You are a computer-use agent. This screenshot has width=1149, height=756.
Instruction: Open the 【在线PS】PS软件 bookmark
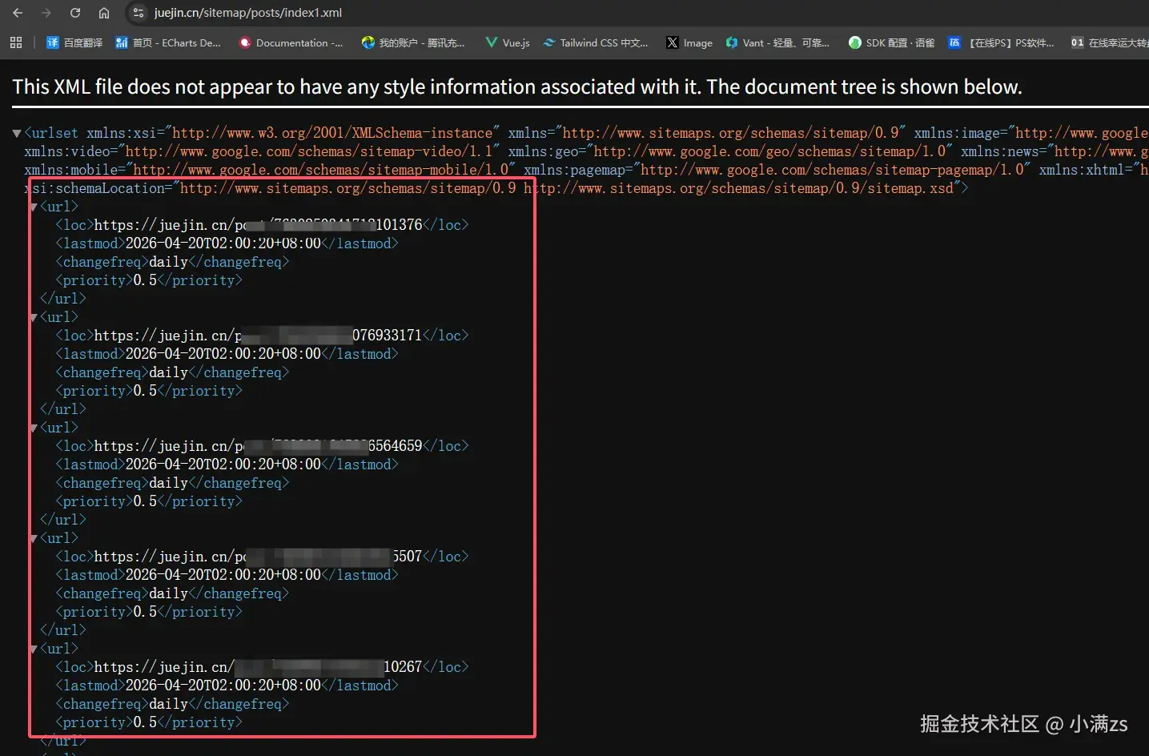pos(1001,42)
